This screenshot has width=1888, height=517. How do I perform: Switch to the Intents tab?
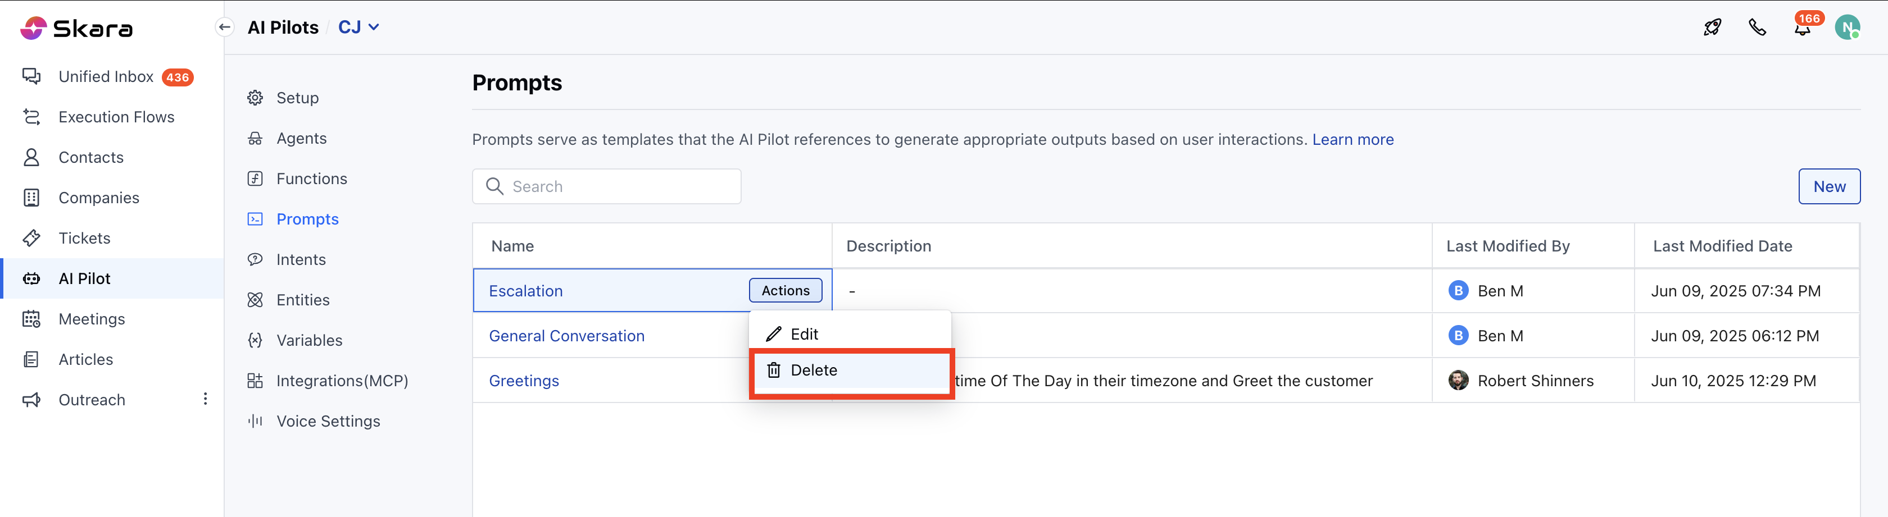tap(301, 260)
